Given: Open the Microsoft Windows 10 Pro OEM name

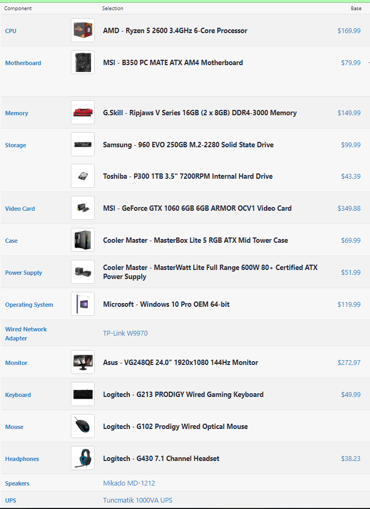Looking at the screenshot, I should [166, 304].
